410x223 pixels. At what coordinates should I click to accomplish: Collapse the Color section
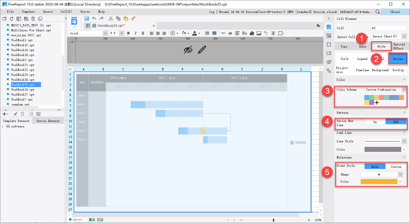[x=404, y=80]
